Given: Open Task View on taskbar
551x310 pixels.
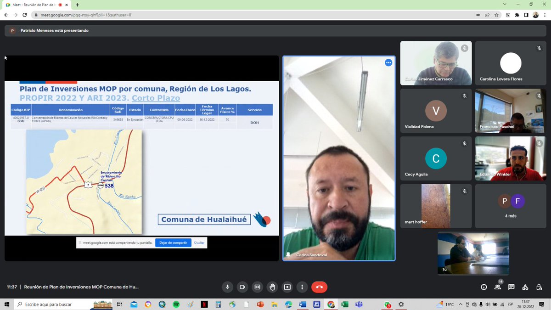Looking at the screenshot, I should click(119, 304).
